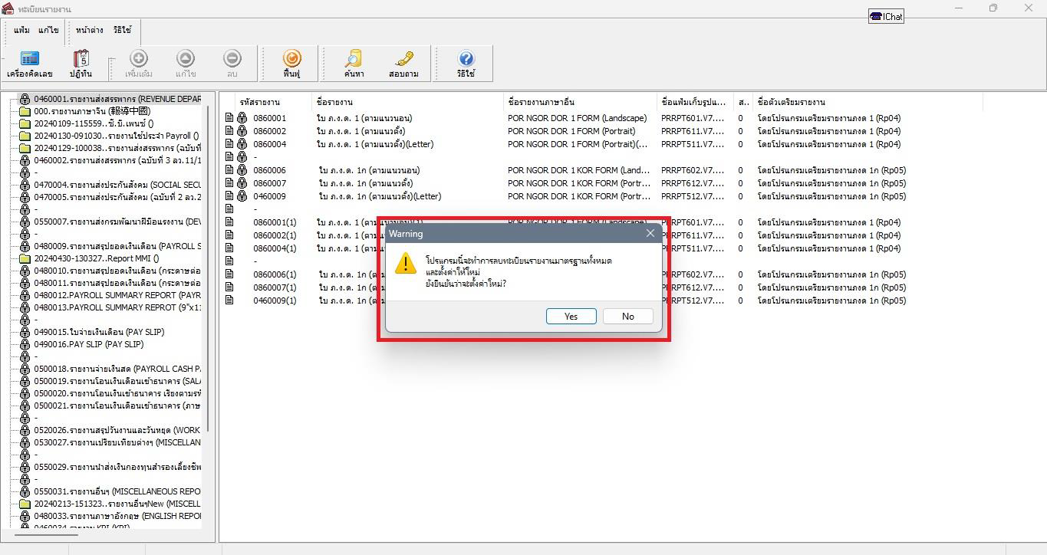This screenshot has height=555, width=1047.
Task: Select the 0490015 pay slip tree item
Action: (98, 332)
